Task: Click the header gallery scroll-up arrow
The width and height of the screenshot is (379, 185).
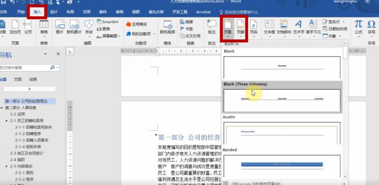Action: pos(345,43)
